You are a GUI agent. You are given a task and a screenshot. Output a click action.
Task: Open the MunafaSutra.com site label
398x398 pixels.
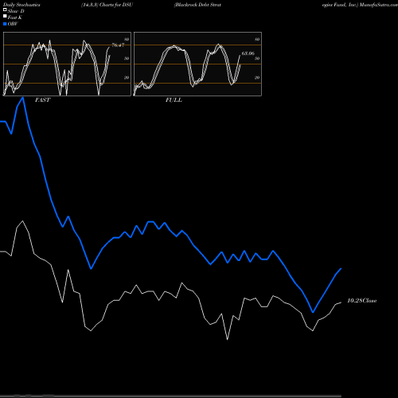379,5
